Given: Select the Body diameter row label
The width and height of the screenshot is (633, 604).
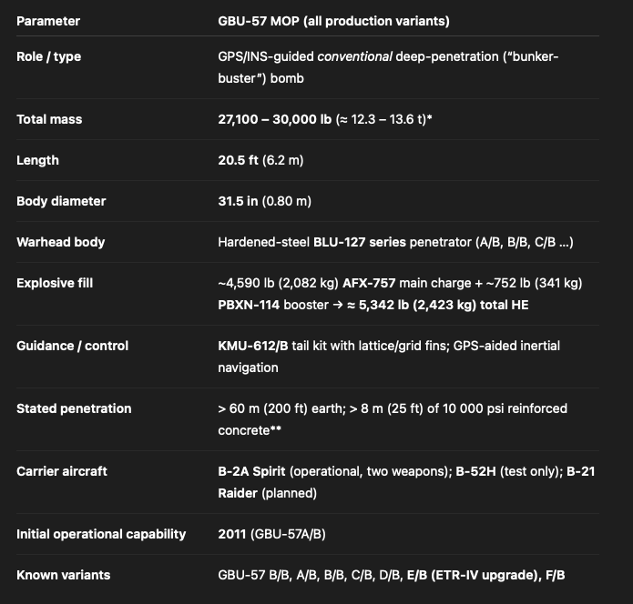Looking at the screenshot, I should point(61,201).
